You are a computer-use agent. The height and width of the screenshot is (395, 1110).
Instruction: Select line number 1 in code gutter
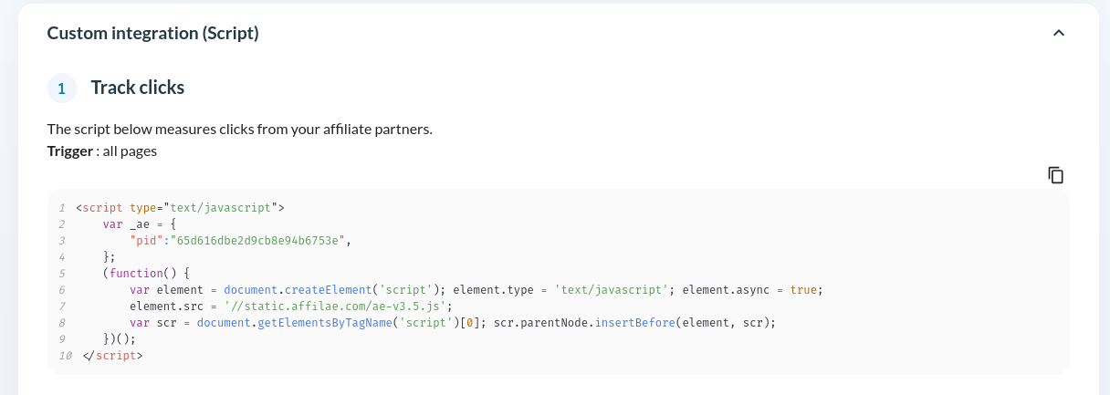point(62,207)
